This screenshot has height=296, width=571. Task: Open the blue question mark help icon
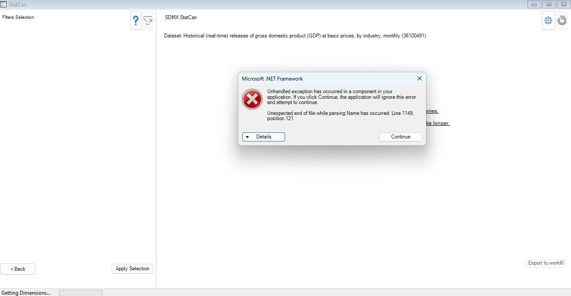pos(136,20)
